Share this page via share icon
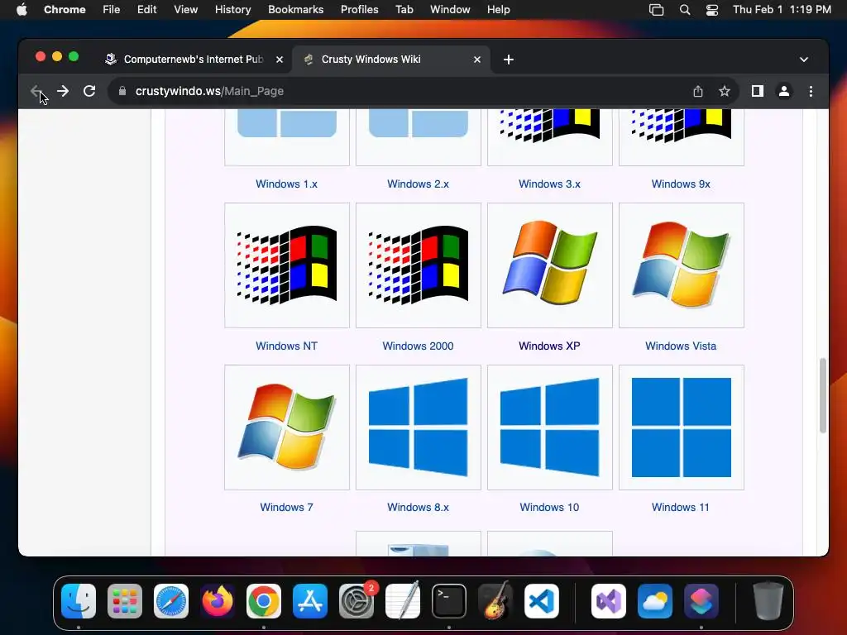The width and height of the screenshot is (847, 635). tap(698, 91)
